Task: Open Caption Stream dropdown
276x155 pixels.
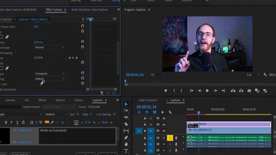Action: (59, 107)
